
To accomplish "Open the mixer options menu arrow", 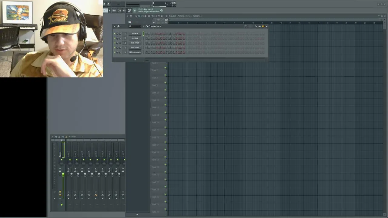I will coord(52,137).
